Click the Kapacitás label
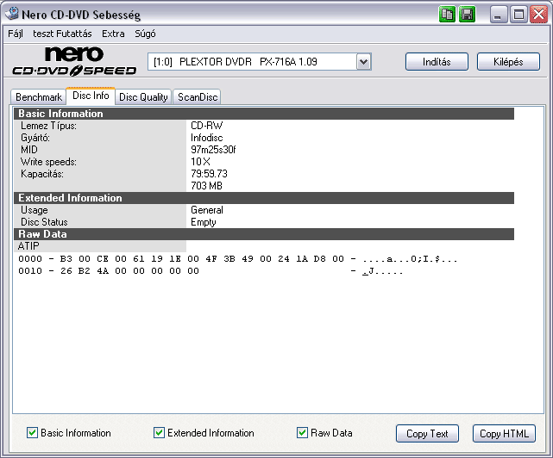Screen dimensions: 553x458 coord(42,174)
